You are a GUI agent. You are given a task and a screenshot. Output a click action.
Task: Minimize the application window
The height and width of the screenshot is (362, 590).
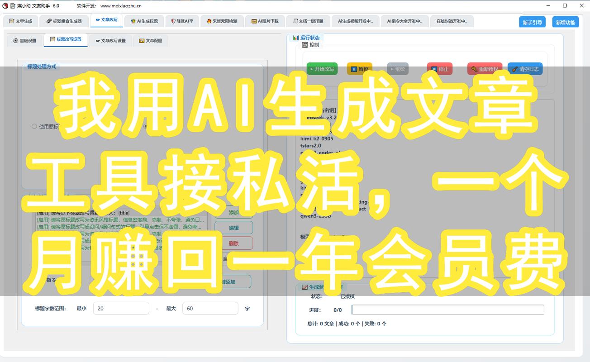[548, 6]
